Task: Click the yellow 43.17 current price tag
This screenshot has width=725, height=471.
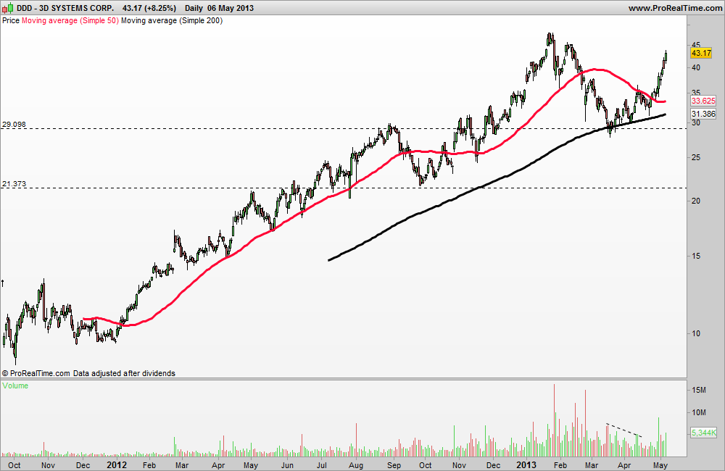Action: click(701, 53)
